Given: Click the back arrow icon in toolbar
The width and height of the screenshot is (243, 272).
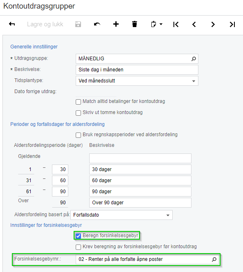Looking at the screenshot, I should click(12, 24).
